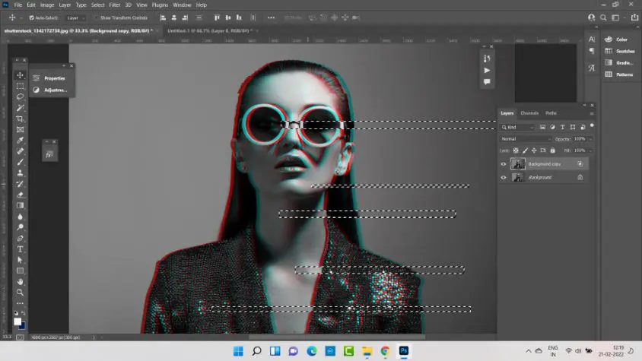
Task: Hide the Background copy layer
Action: point(504,163)
